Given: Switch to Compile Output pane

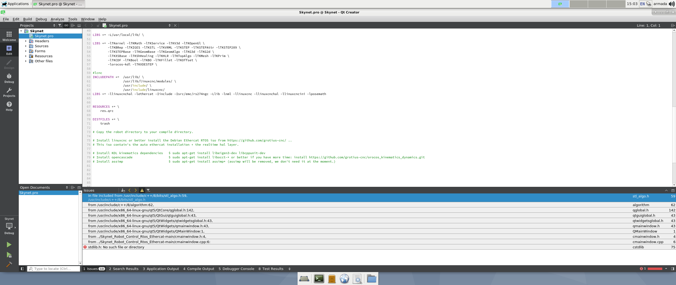Looking at the screenshot, I should pos(199,269).
